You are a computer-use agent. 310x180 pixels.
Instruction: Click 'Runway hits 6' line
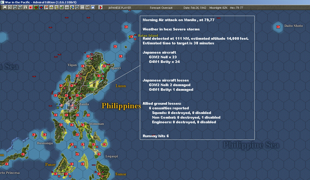[x=156, y=136]
